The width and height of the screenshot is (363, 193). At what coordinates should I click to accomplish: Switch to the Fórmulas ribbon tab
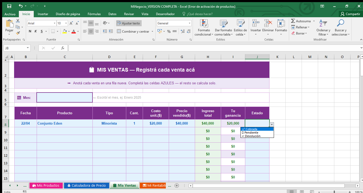pos(94,14)
